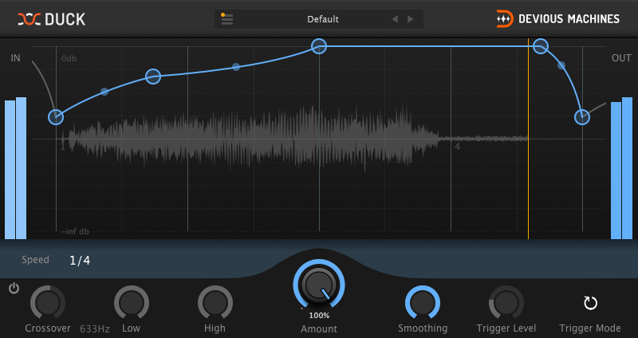This screenshot has width=638, height=338.
Task: Click the Smoothing knob
Action: 423,303
